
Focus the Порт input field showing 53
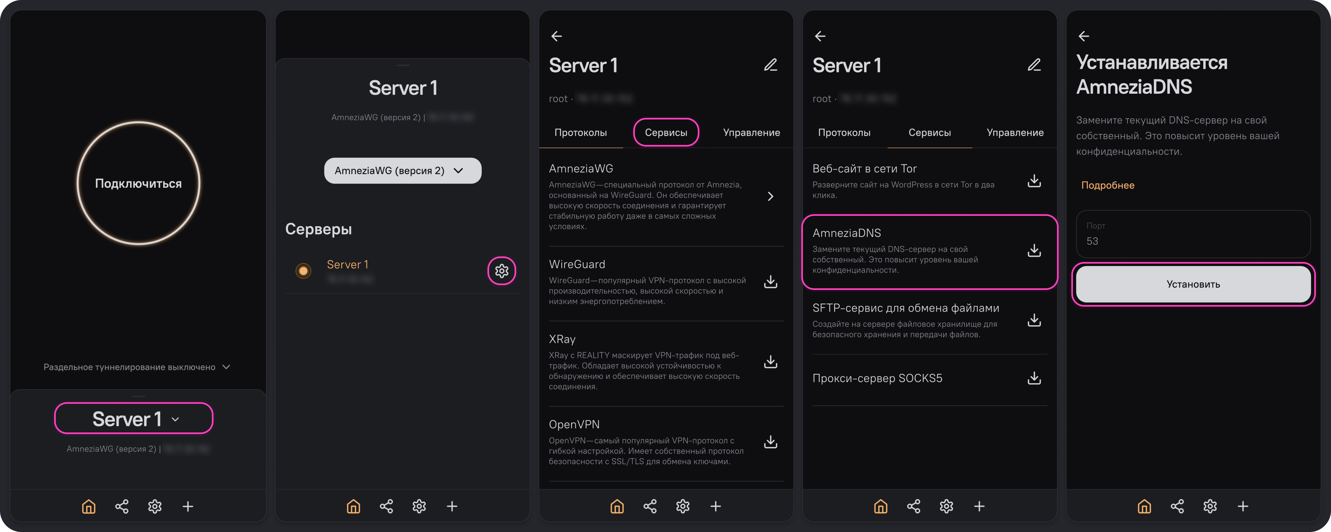pos(1193,234)
